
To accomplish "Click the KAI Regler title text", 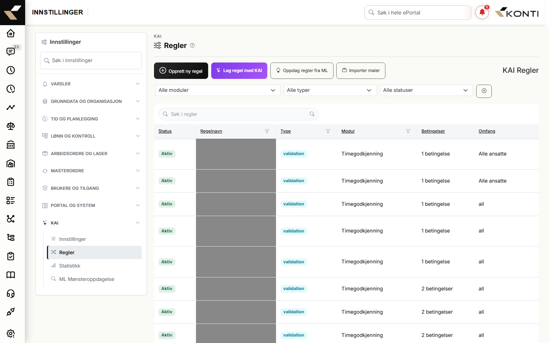I will pyautogui.click(x=520, y=70).
